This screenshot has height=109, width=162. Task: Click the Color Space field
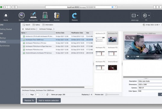(x=150, y=91)
